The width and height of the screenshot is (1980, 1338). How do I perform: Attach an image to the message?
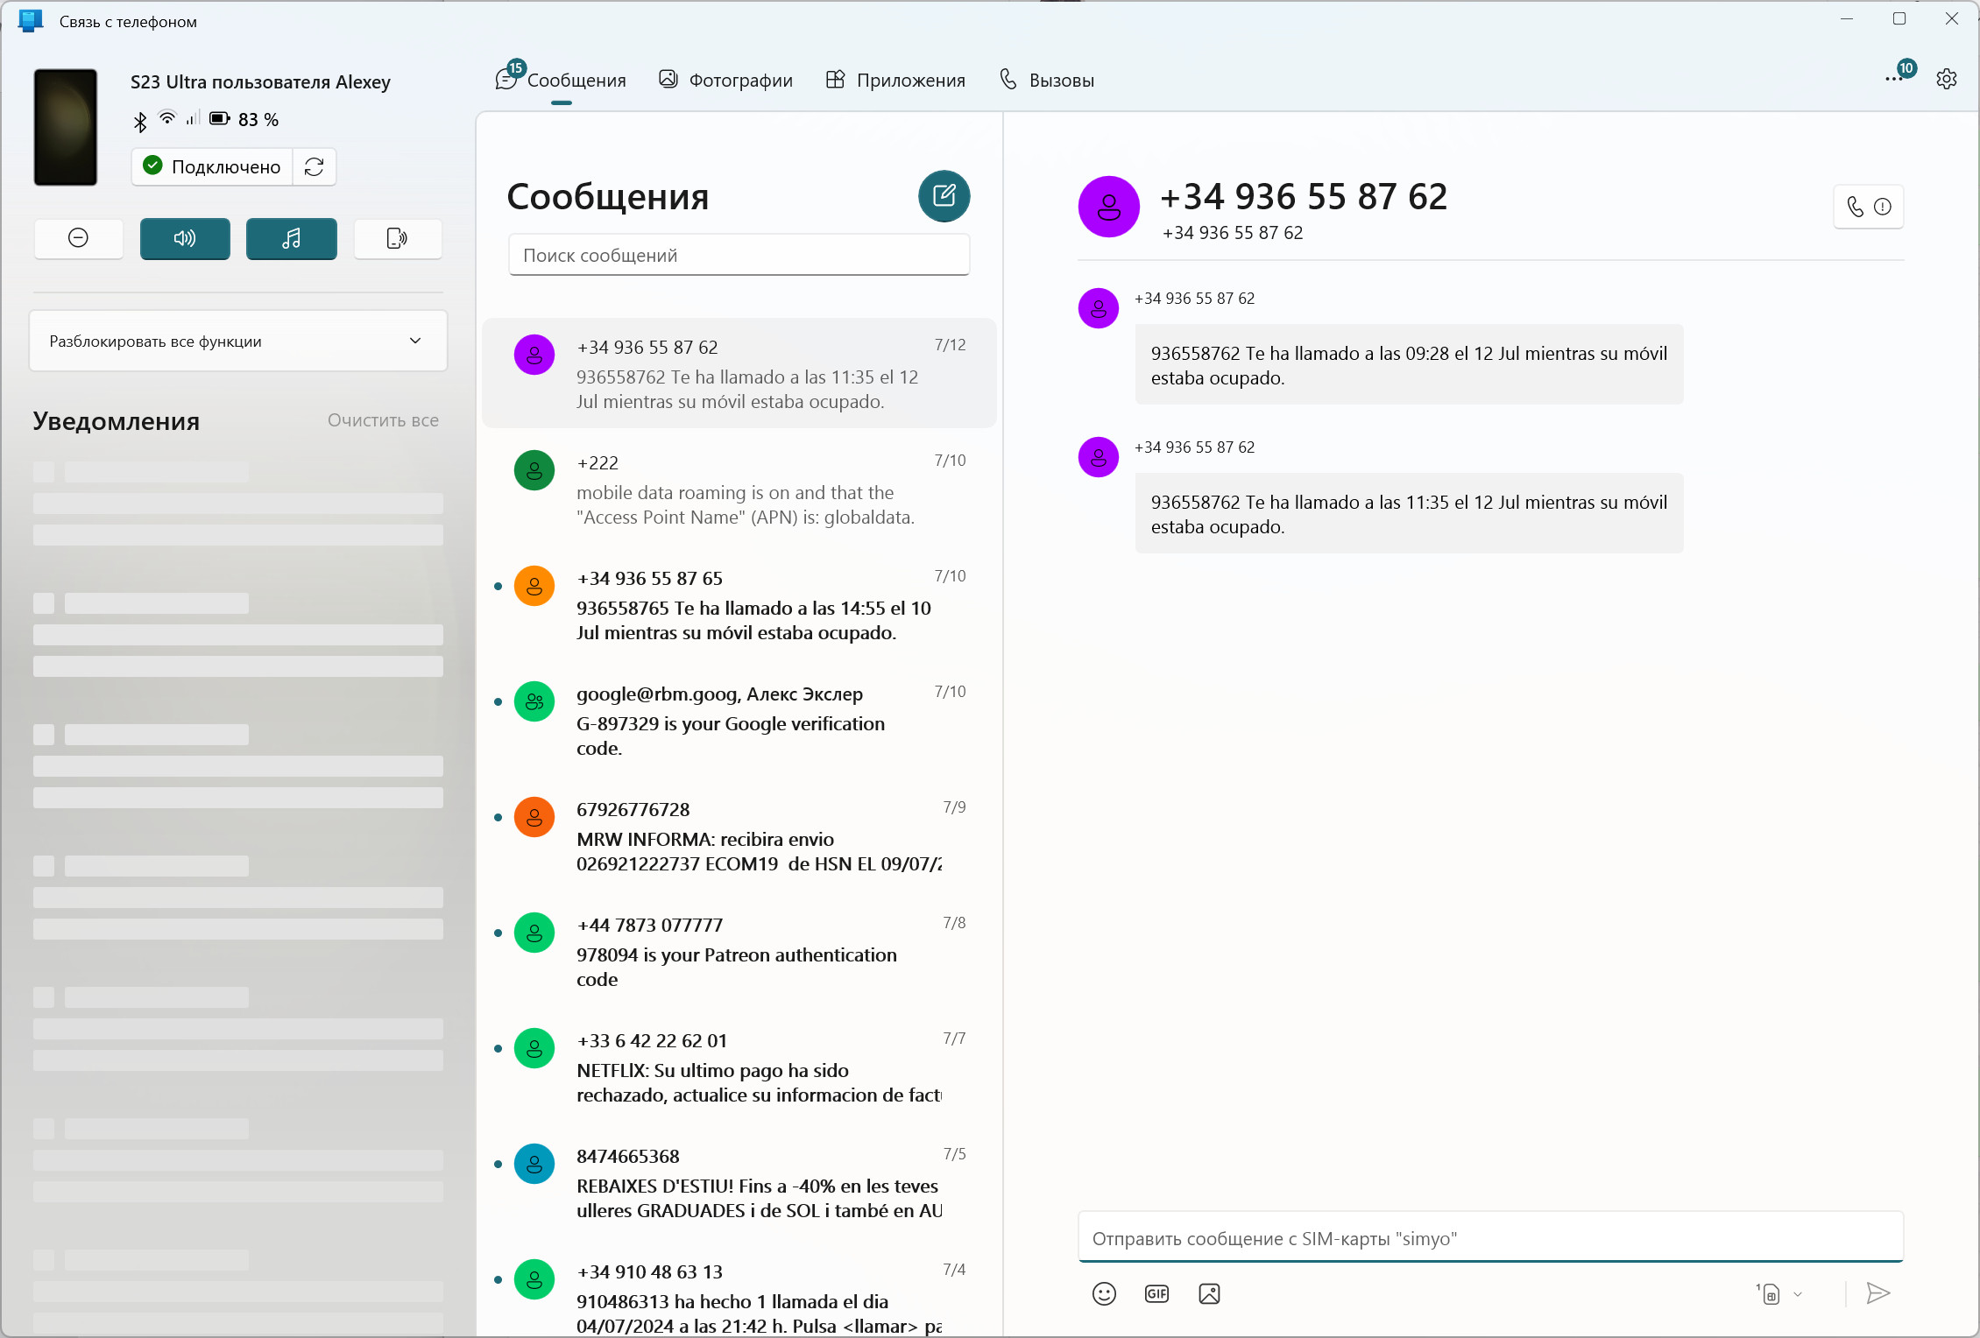(x=1209, y=1293)
